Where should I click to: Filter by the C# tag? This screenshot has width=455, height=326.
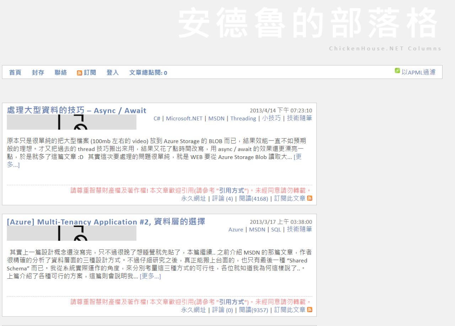point(157,119)
